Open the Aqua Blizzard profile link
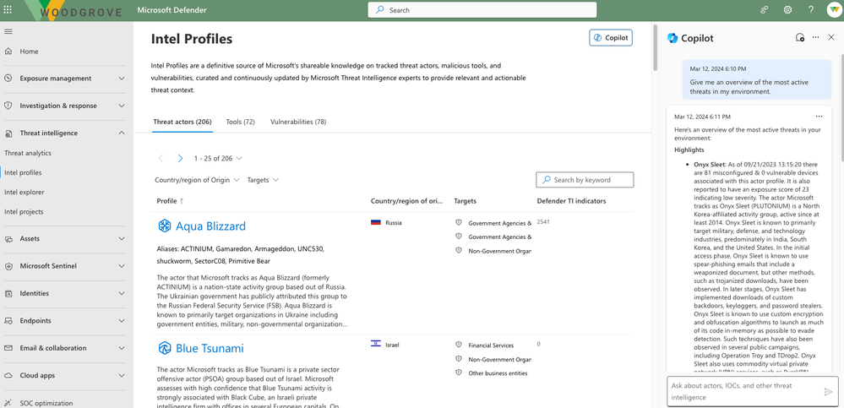Viewport: 844px width, 408px height. pyautogui.click(x=210, y=226)
